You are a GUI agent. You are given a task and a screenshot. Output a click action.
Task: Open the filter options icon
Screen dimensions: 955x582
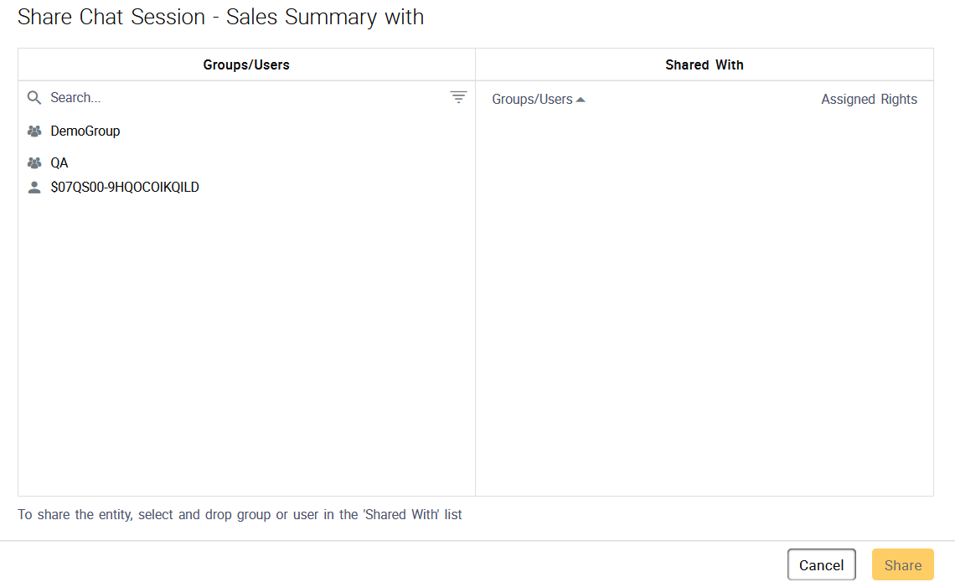[458, 97]
